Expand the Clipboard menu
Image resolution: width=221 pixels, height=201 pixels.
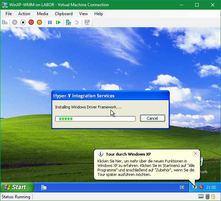tap(64, 14)
